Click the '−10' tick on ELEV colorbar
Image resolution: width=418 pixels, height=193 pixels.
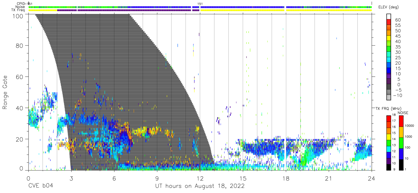tap(397, 95)
